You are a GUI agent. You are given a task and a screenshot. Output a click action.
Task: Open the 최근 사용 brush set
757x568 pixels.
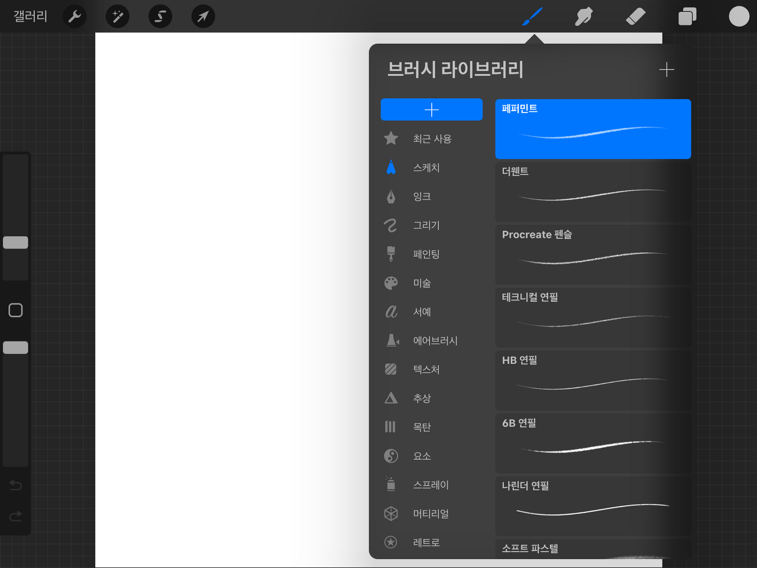[x=432, y=138]
